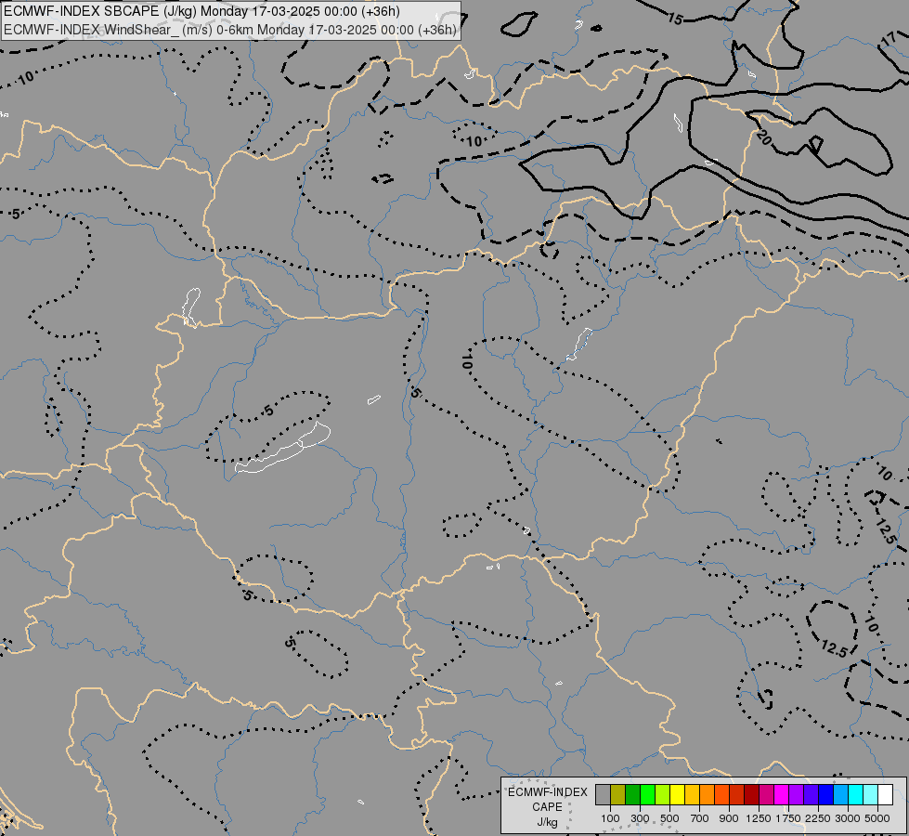
Task: Click the ECMWF-INDEX SBCAPE title line
Action: [201, 11]
